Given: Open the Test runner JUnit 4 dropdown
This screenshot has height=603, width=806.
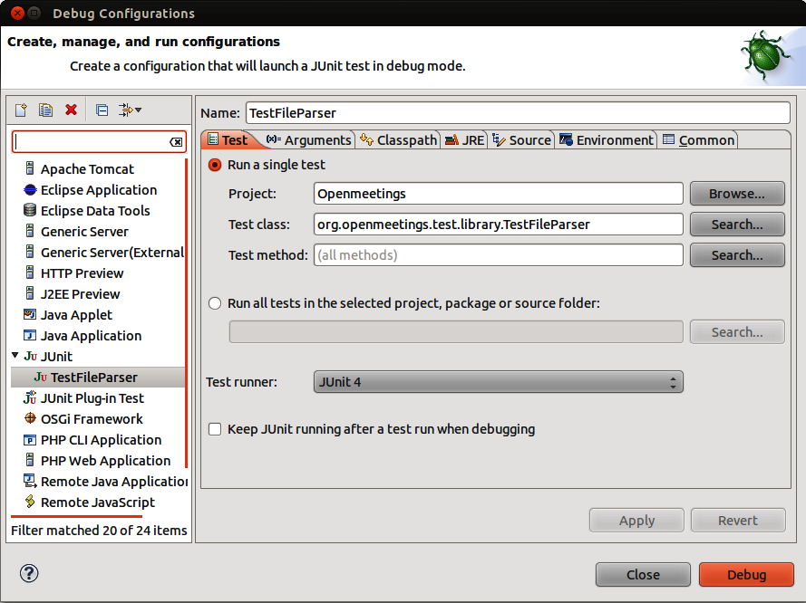Looking at the screenshot, I should [498, 382].
